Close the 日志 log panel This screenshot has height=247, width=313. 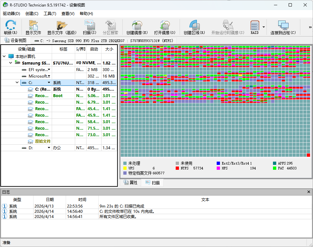click(x=308, y=192)
